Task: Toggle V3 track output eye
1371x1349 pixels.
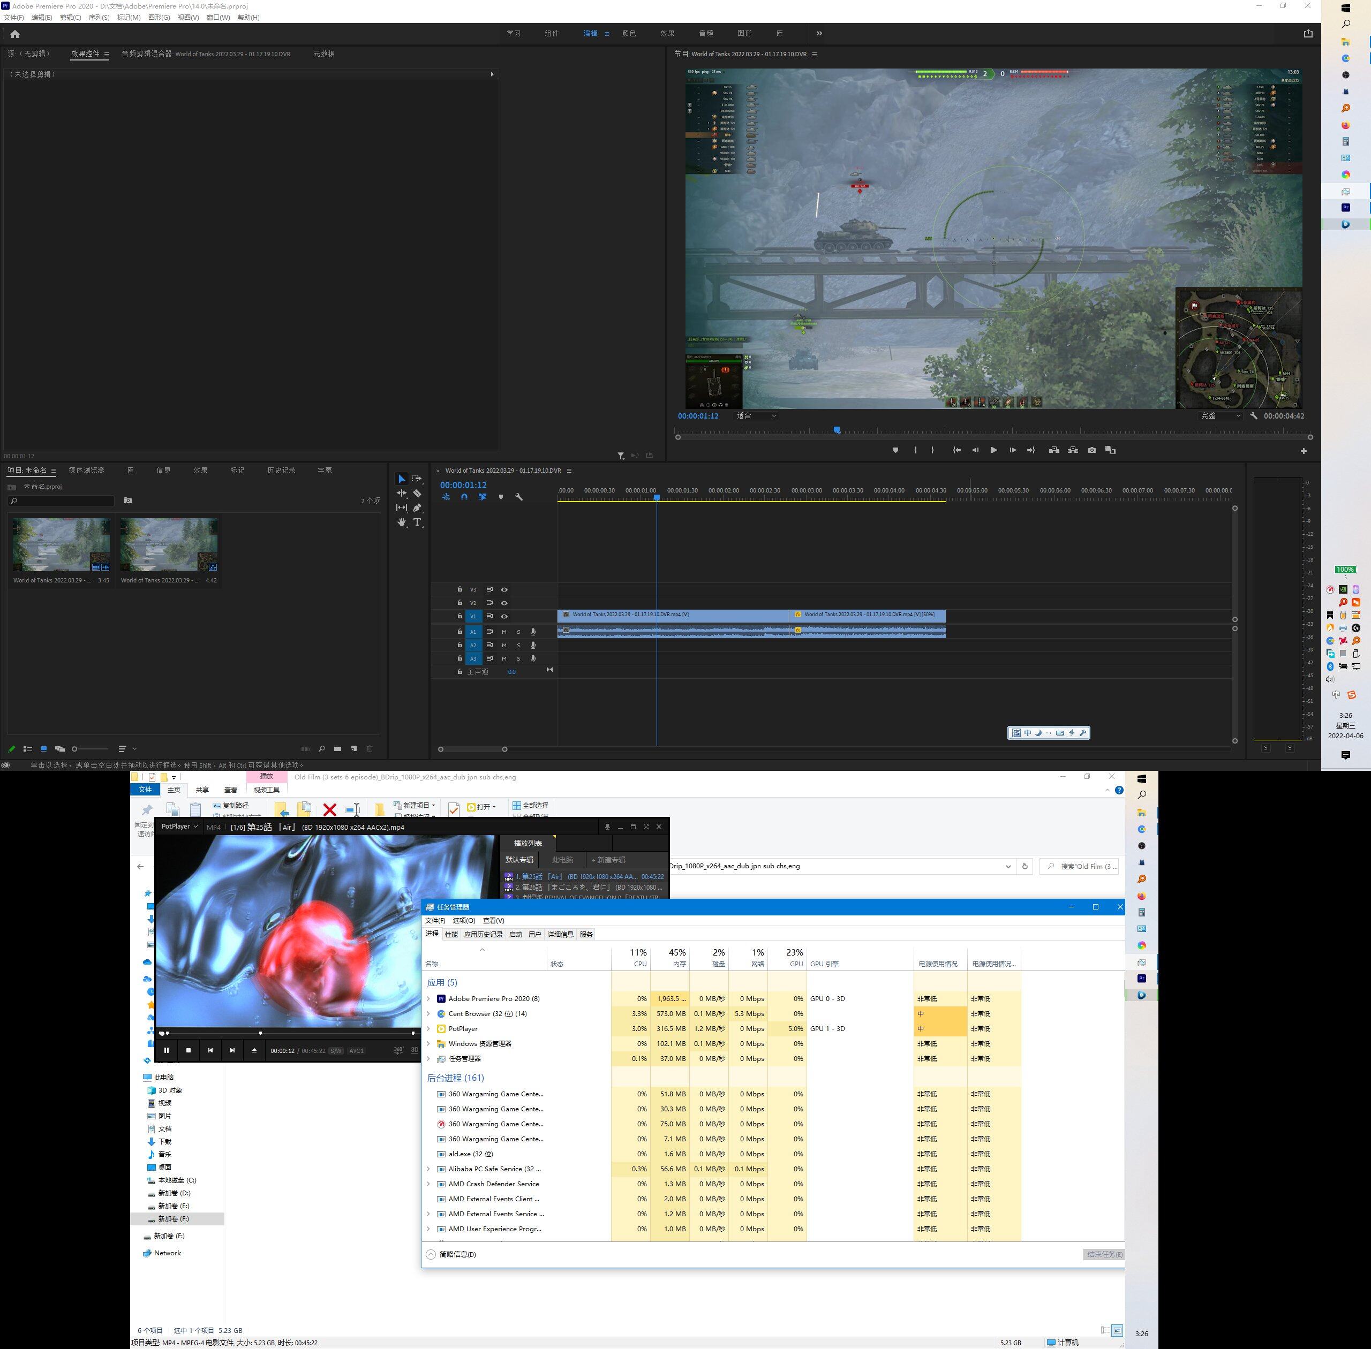Action: pos(504,589)
